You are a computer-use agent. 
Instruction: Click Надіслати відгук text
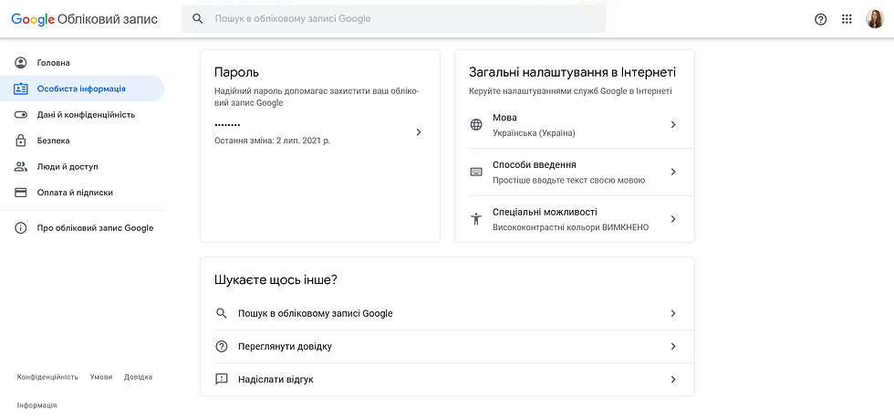click(x=275, y=379)
